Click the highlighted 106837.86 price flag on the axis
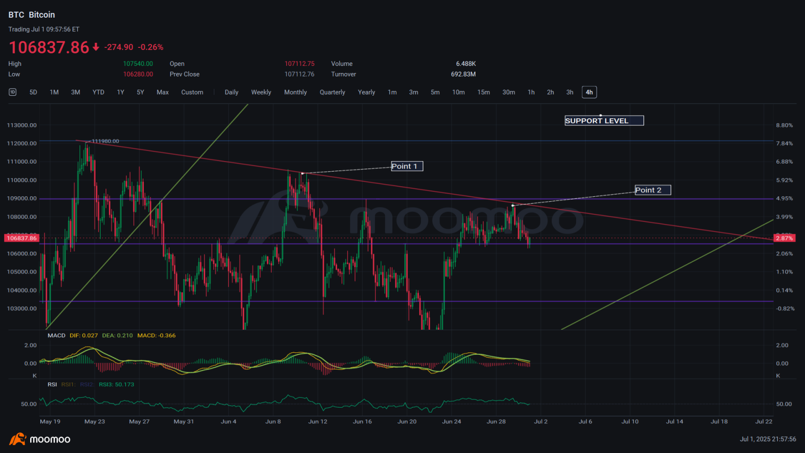Viewport: 805px width, 453px height. coord(21,238)
